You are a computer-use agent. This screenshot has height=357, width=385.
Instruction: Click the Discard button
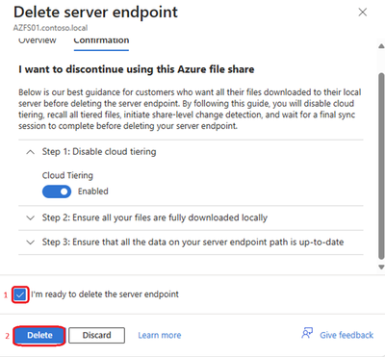click(96, 335)
